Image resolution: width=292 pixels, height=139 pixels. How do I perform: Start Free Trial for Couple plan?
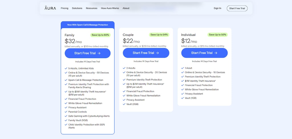click(146, 53)
